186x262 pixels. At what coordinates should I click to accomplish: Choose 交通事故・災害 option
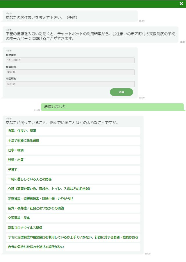click(73, 218)
